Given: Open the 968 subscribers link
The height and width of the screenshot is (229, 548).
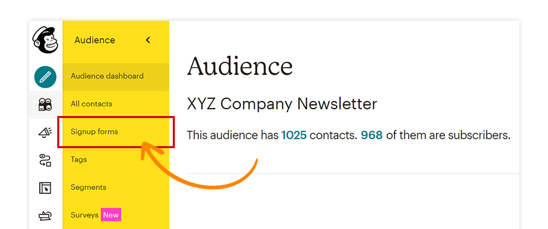Looking at the screenshot, I should point(371,135).
